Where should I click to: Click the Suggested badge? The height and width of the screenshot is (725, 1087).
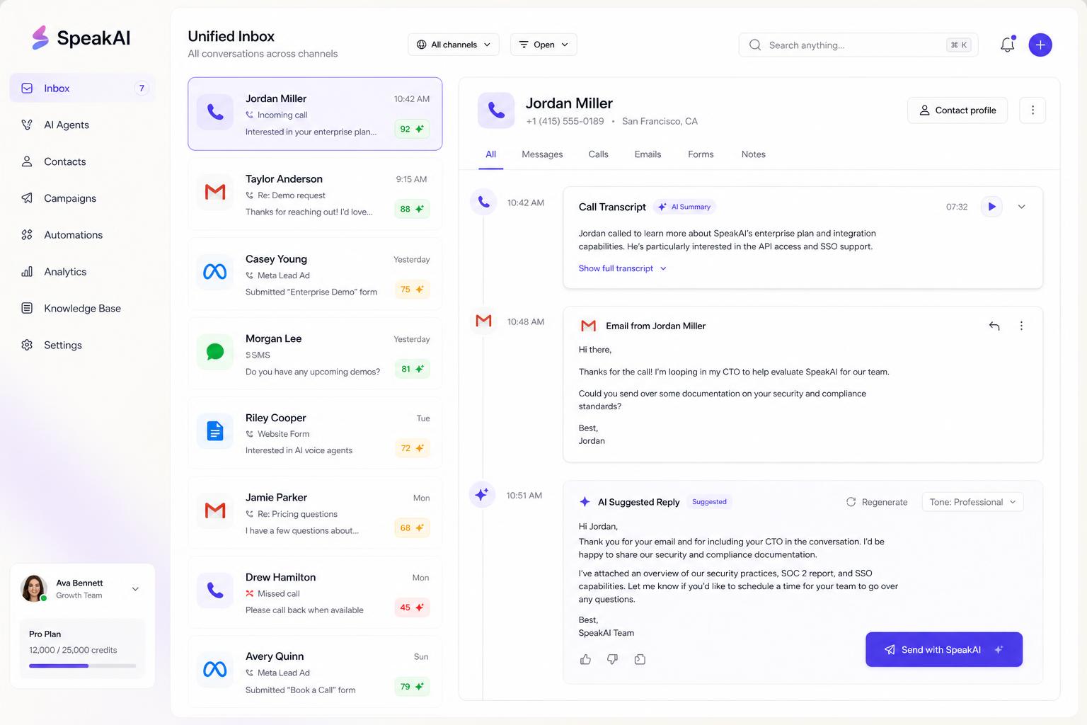point(709,502)
